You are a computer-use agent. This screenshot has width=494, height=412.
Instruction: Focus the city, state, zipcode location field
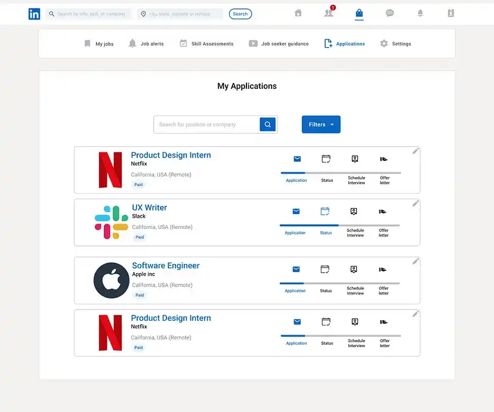(180, 14)
